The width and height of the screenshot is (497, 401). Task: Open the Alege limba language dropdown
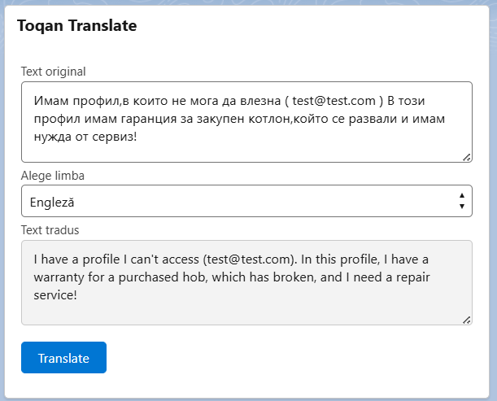(246, 201)
